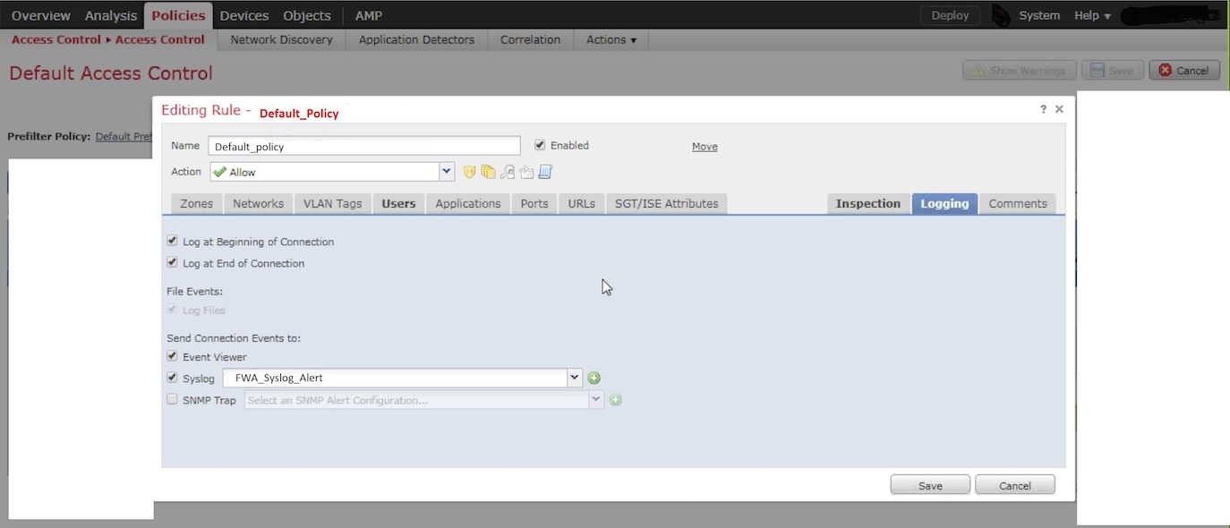Expand the Syslog FWA_Syslog_Alert dropdown
The width and height of the screenshot is (1230, 528).
575,378
